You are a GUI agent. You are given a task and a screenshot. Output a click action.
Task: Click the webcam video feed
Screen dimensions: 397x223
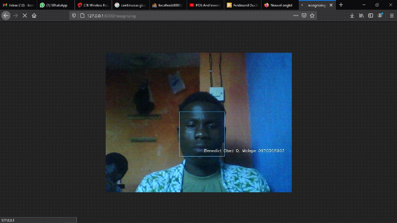[199, 122]
